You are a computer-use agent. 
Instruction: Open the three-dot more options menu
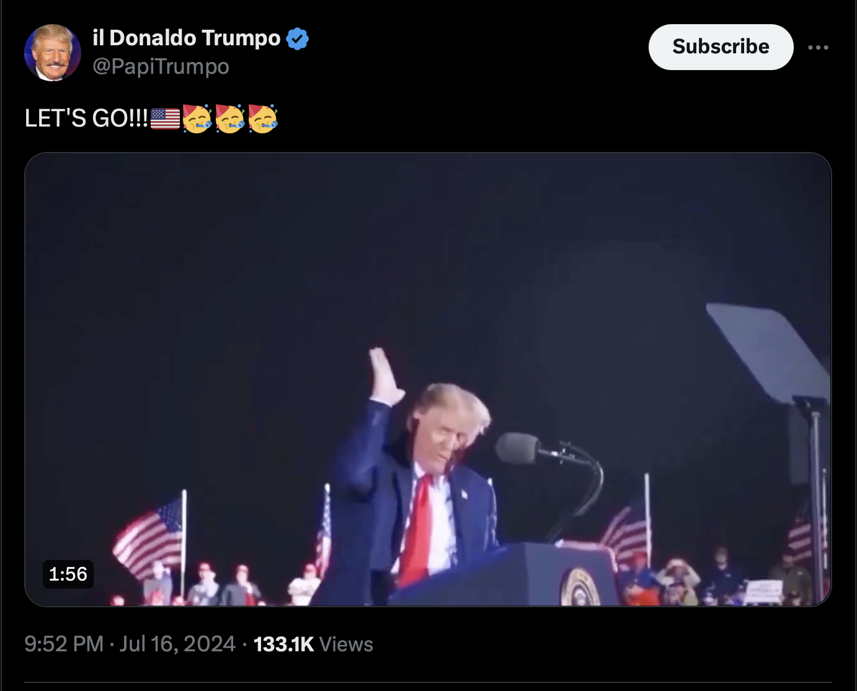click(x=818, y=47)
